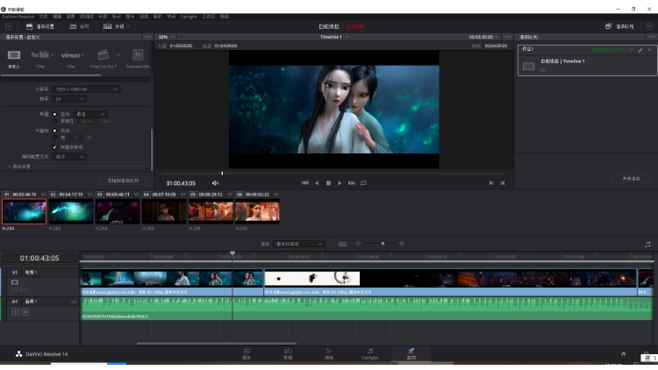Select clip 04 thumbnail 00:07:10:05

click(164, 211)
